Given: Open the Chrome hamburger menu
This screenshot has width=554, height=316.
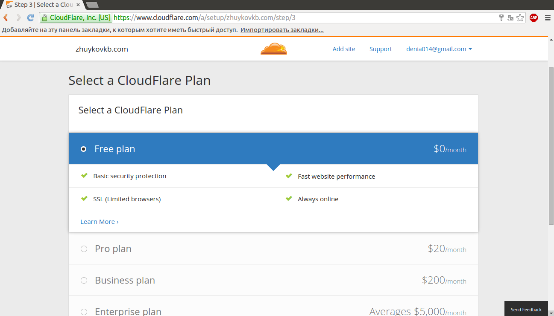Looking at the screenshot, I should point(548,18).
